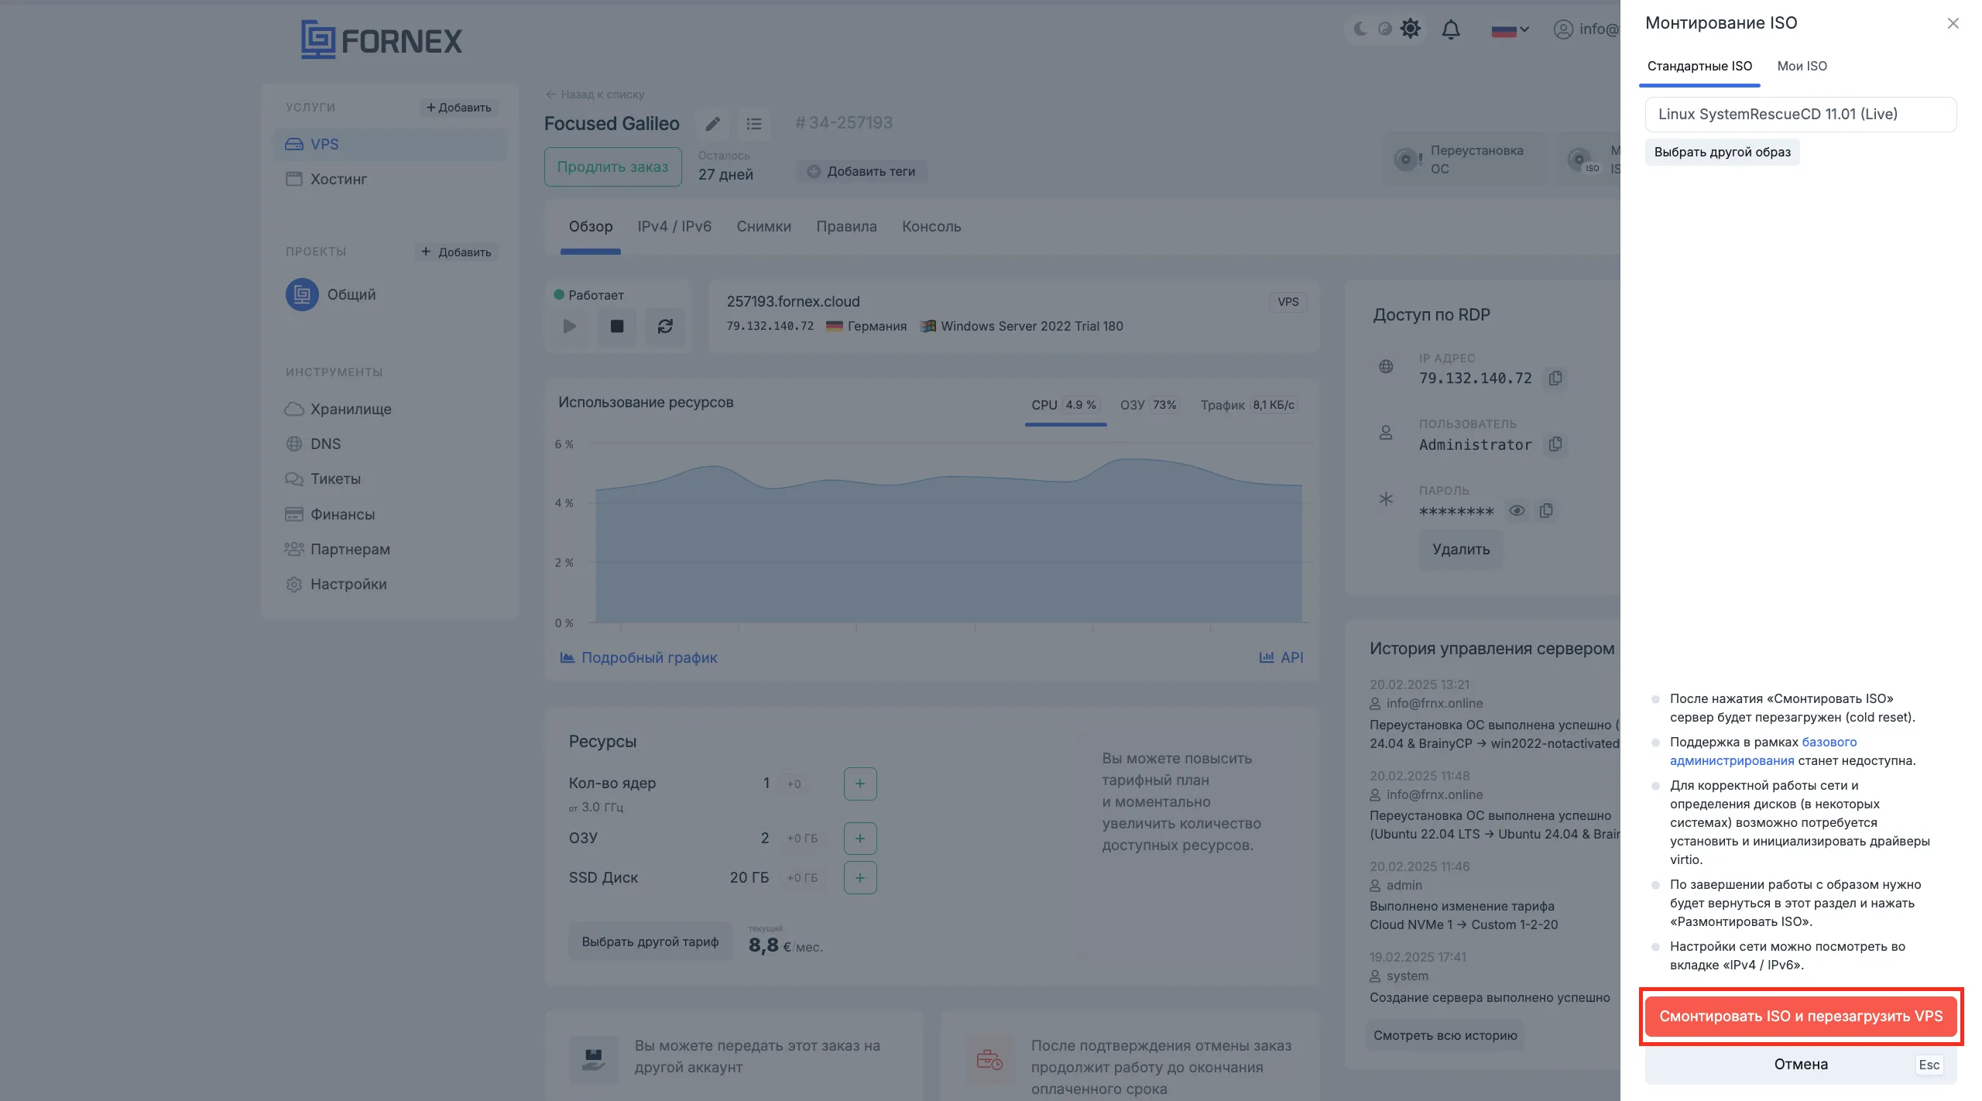Open API link under graph
This screenshot has width=1982, height=1101.
point(1281,658)
